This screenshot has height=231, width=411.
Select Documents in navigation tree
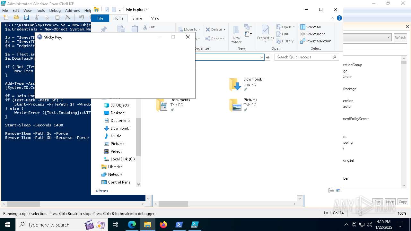(117, 121)
